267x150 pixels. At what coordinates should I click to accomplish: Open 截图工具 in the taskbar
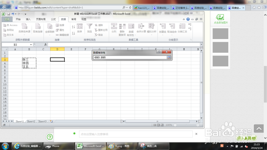[x=154, y=146]
